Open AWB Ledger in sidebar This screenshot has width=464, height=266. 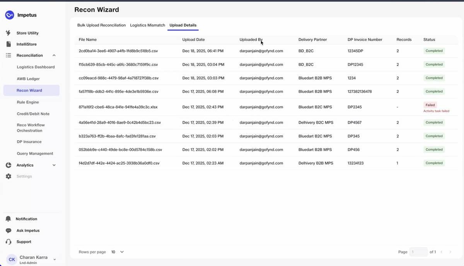(28, 78)
